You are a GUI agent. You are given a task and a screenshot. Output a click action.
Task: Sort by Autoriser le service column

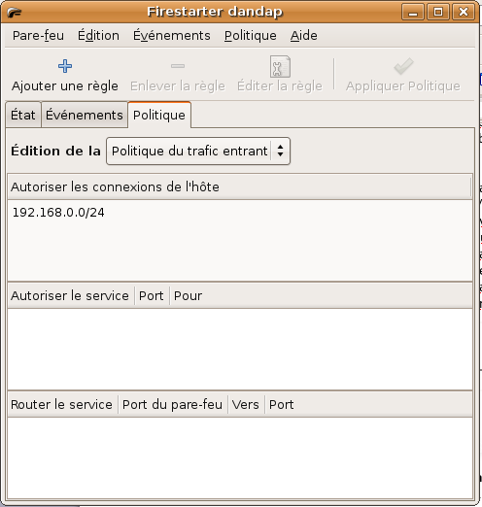(x=70, y=295)
